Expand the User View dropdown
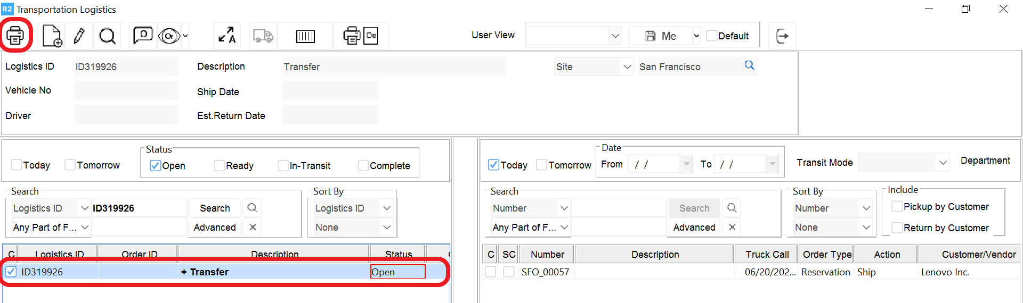 (x=615, y=36)
